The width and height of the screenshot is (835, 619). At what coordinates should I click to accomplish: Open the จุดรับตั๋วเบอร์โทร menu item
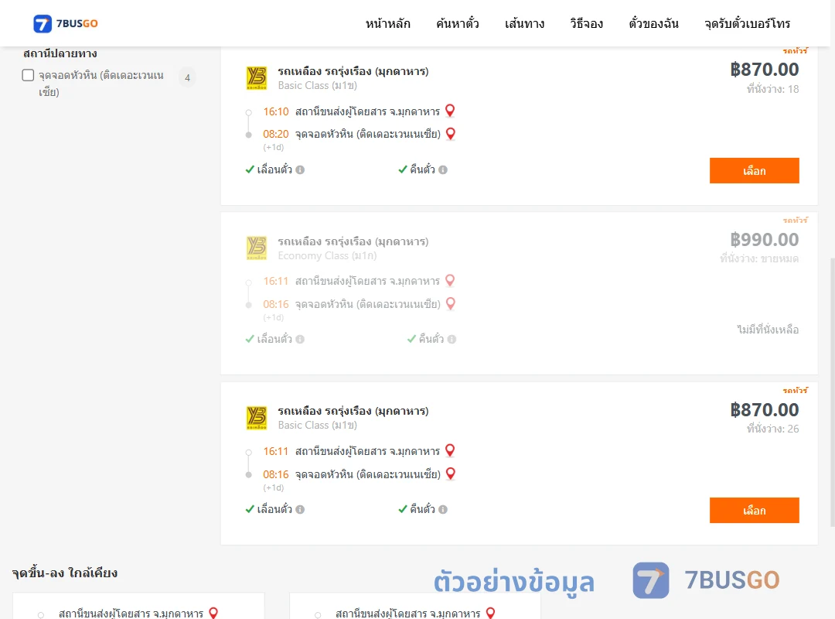[x=747, y=23]
